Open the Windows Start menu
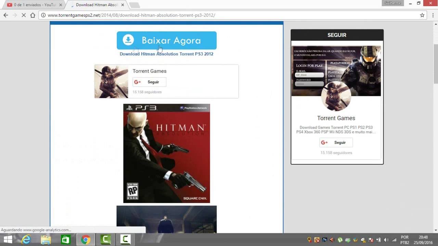Screen dimensions: 438x246 [8, 240]
